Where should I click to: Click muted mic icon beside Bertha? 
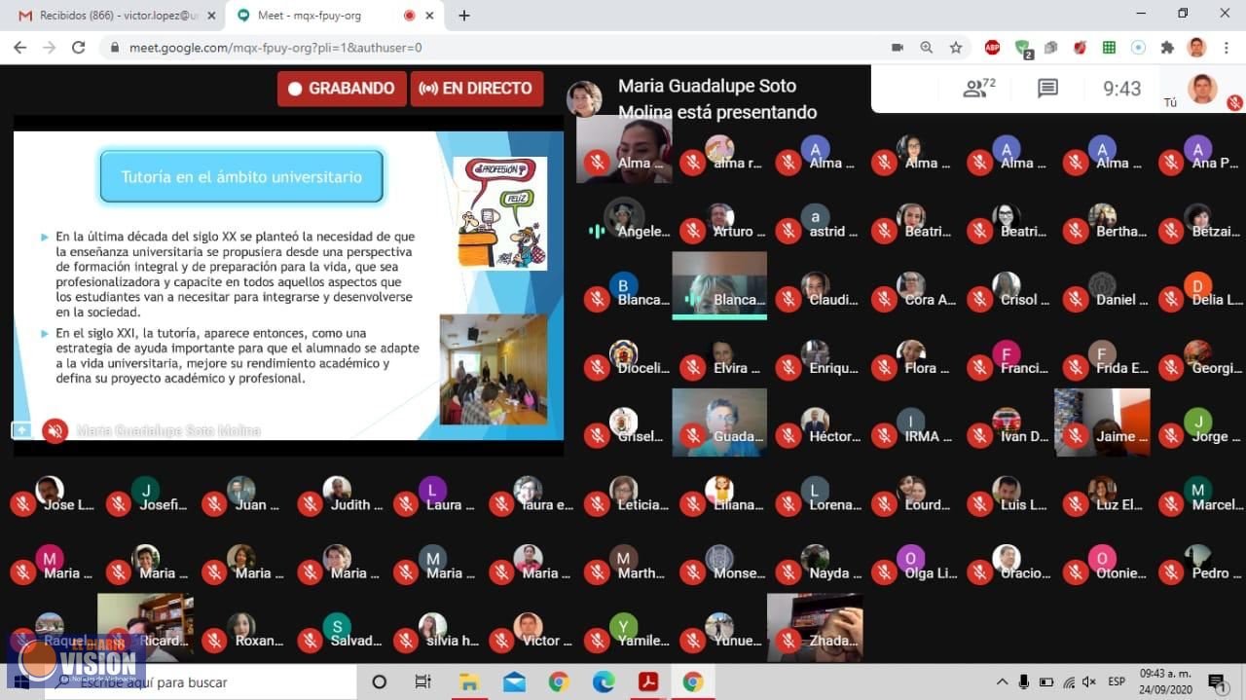1076,231
